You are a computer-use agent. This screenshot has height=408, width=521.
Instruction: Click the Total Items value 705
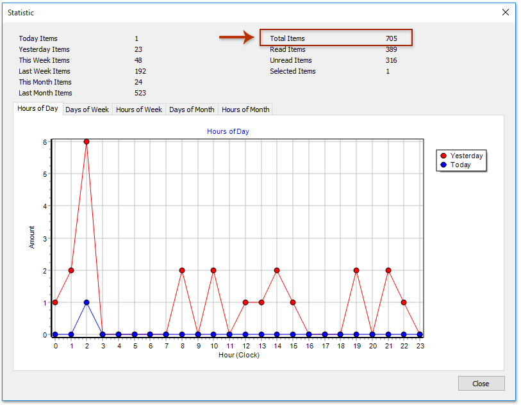pos(391,38)
